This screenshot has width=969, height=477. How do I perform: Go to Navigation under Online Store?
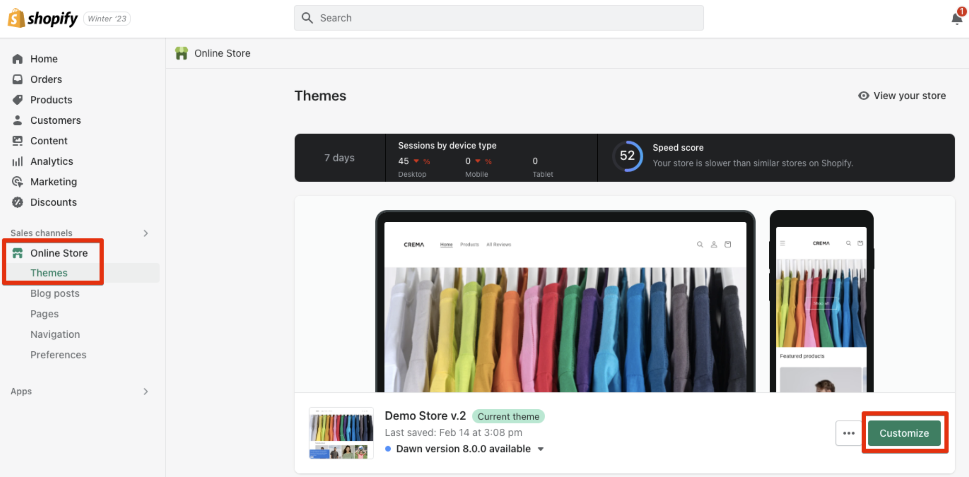click(55, 334)
